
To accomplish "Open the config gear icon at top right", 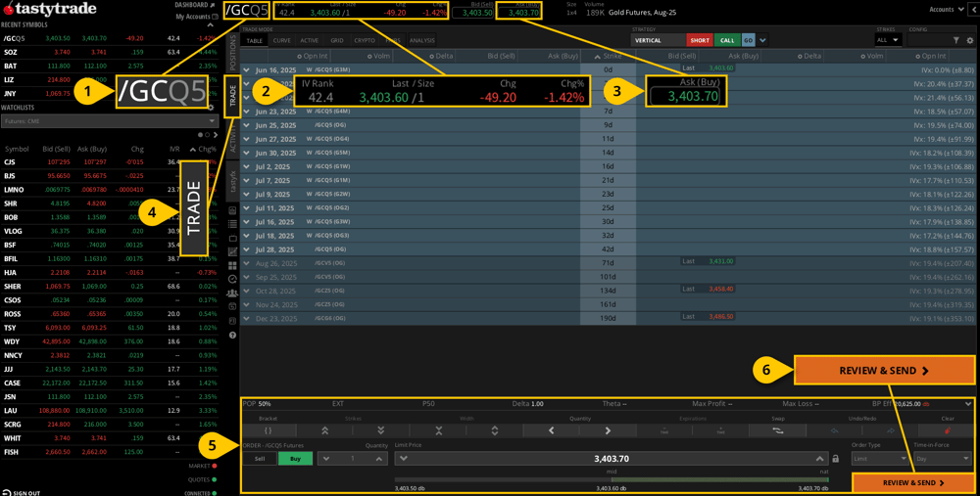I will [970, 40].
